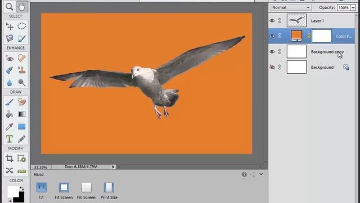Toggle link on Color Fill layer
360x203 pixels.
(280, 36)
